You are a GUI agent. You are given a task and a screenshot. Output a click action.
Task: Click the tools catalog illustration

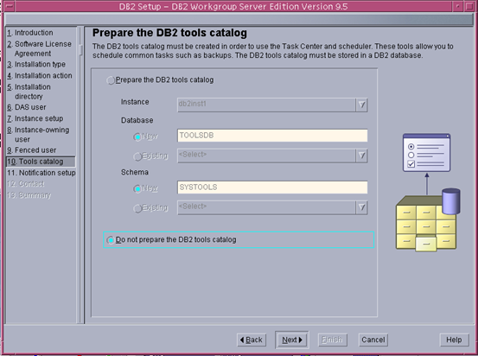[428, 193]
